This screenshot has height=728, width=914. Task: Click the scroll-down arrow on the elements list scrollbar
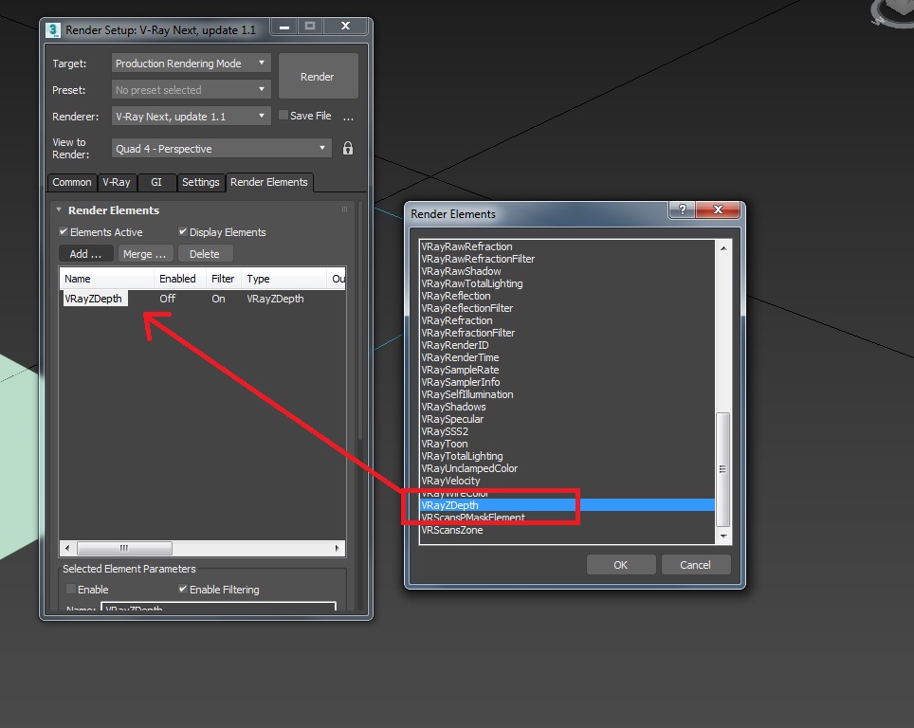(722, 537)
